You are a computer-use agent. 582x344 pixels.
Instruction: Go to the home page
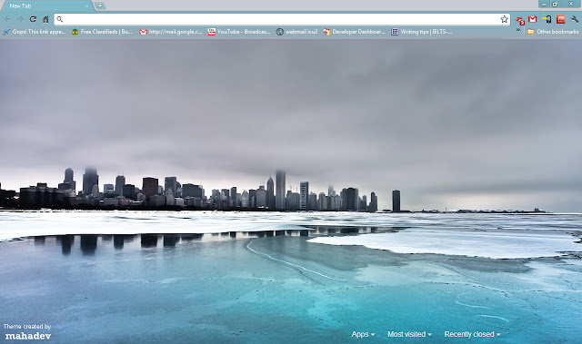click(x=45, y=19)
